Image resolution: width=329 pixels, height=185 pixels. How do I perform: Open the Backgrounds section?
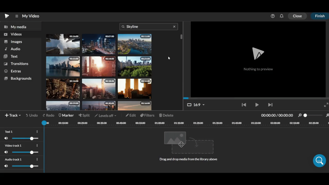(x=21, y=78)
